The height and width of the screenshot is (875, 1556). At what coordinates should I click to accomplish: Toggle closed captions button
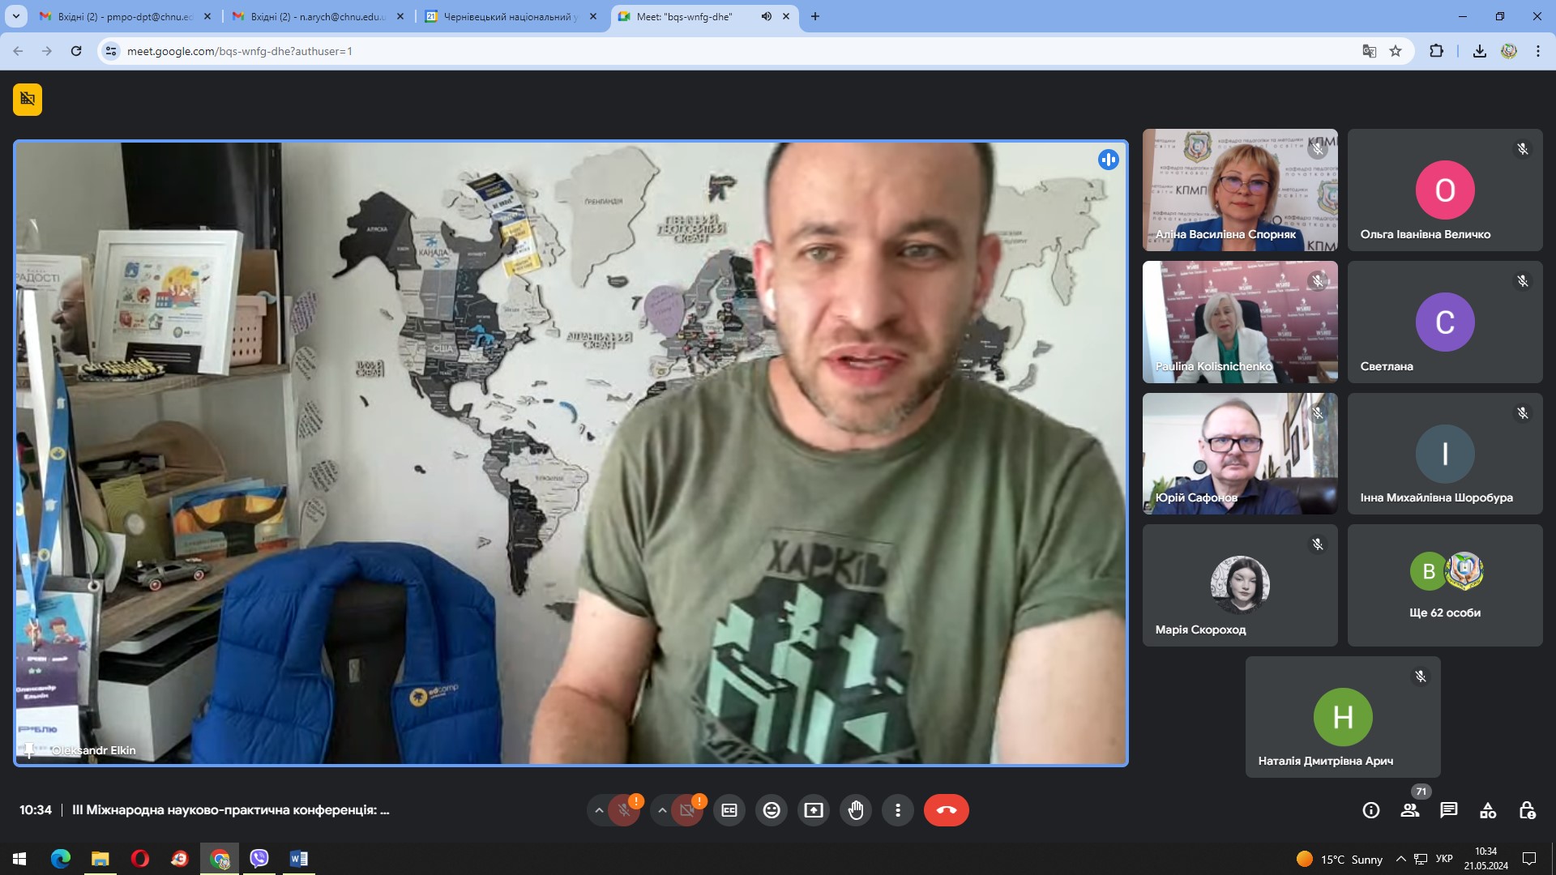click(729, 810)
